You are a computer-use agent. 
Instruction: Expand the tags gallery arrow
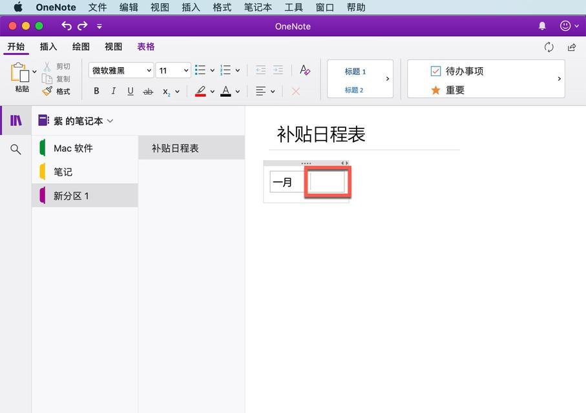(559, 79)
